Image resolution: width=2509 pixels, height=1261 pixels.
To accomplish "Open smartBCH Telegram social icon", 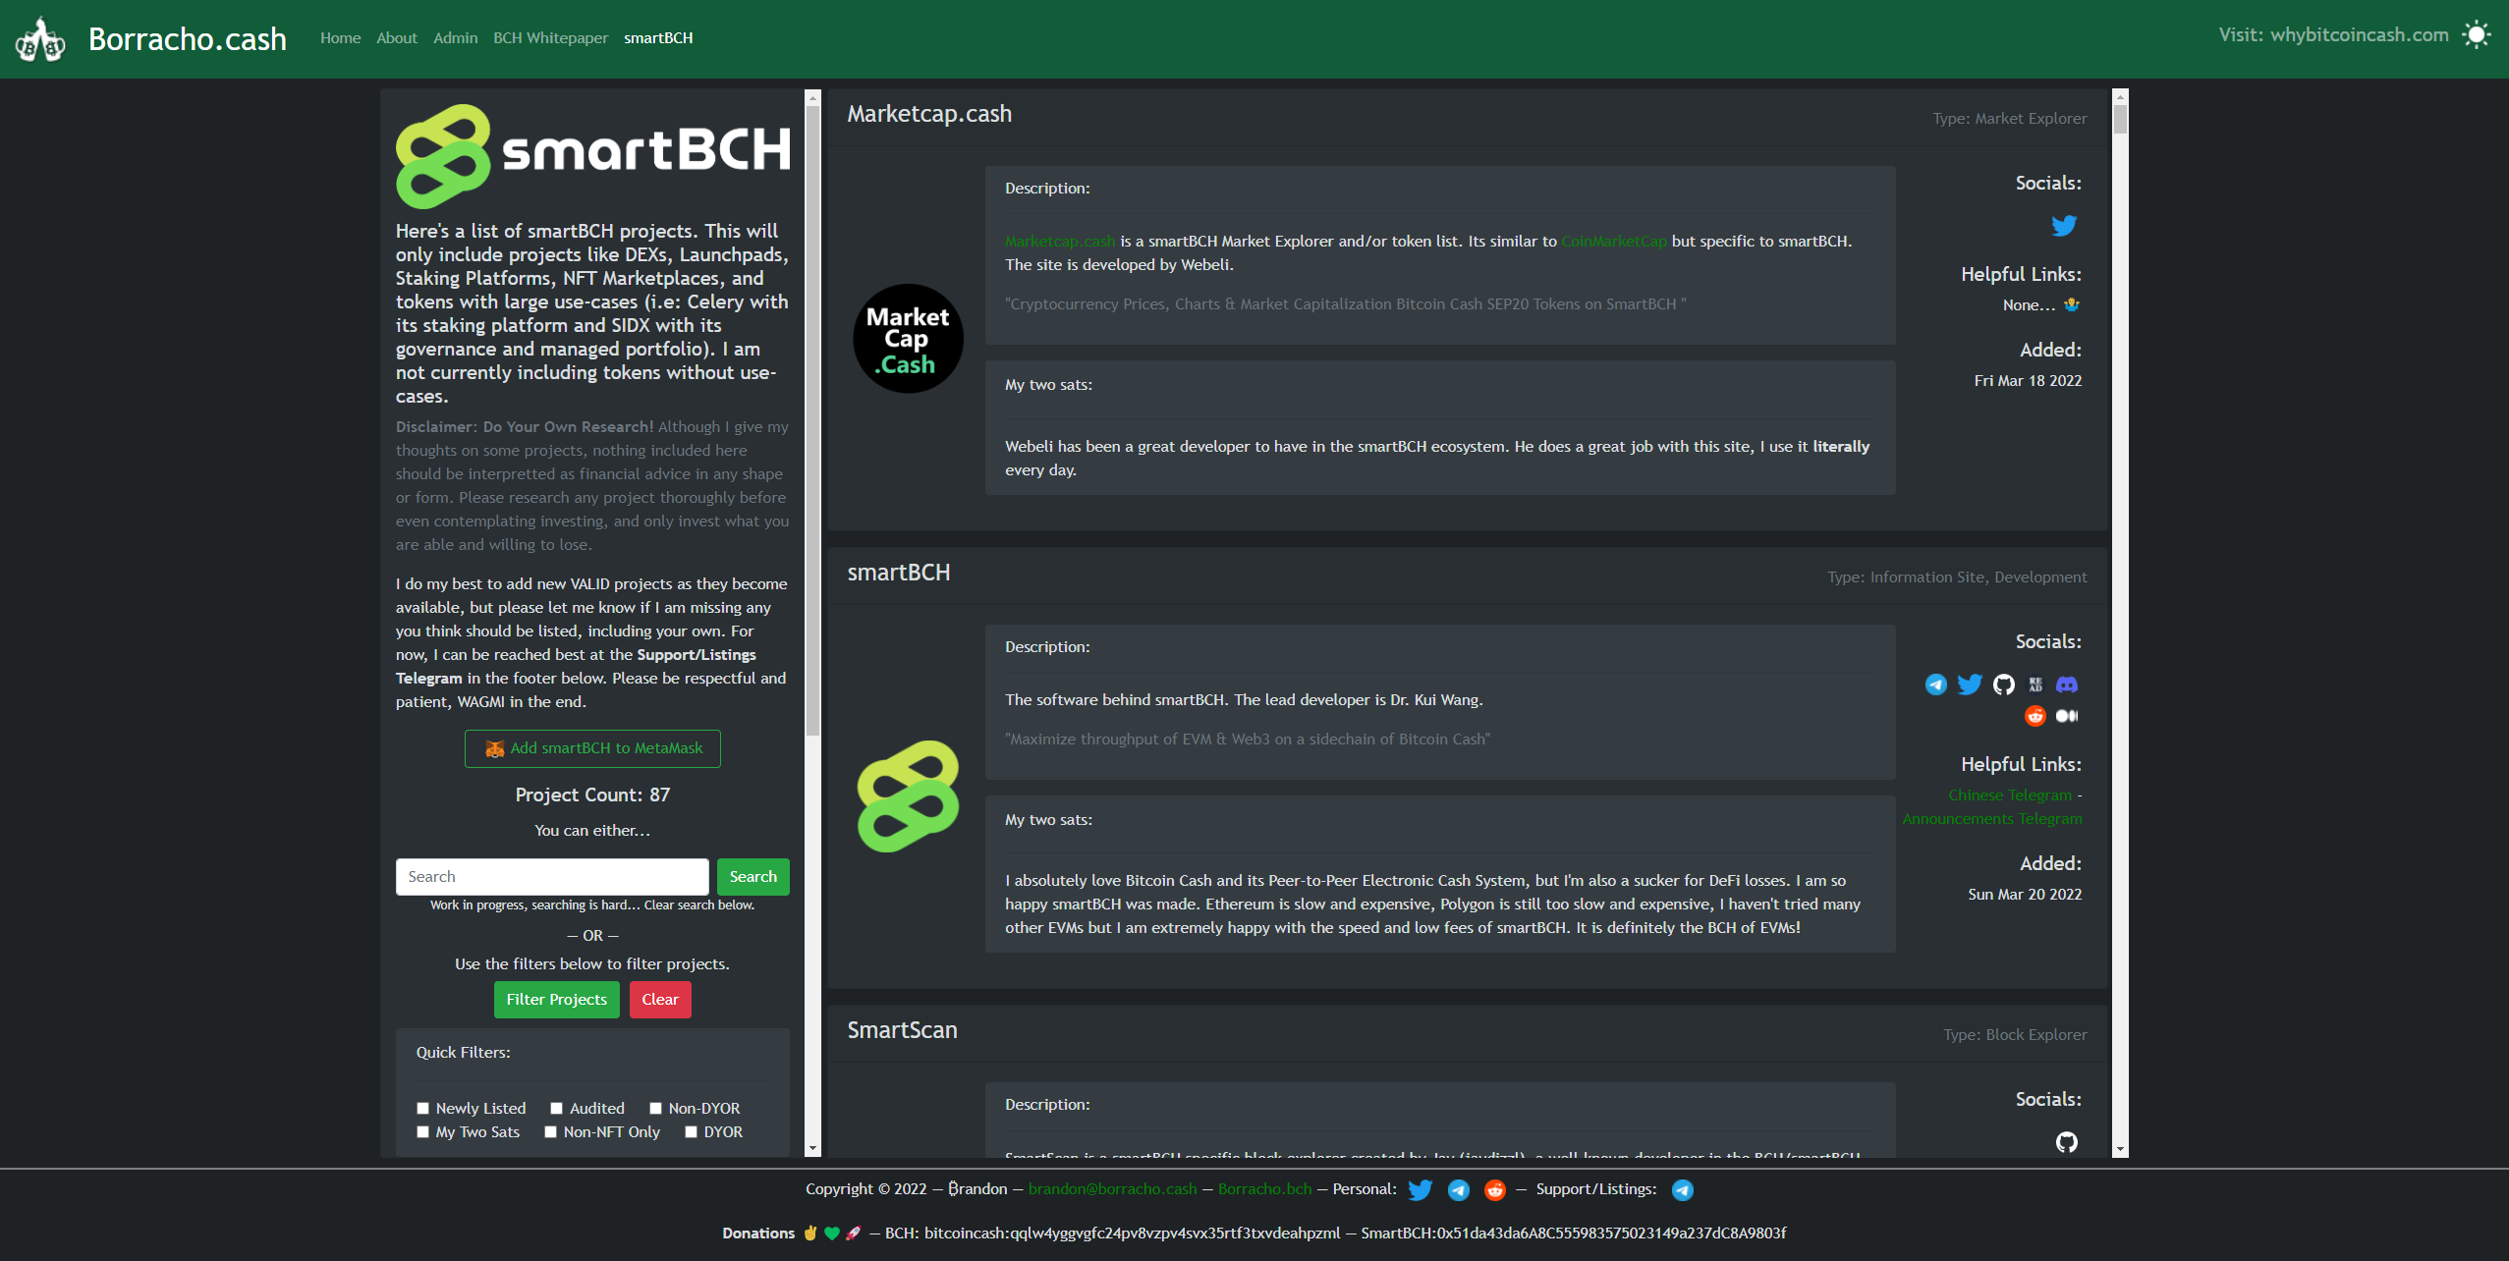I will [1936, 685].
